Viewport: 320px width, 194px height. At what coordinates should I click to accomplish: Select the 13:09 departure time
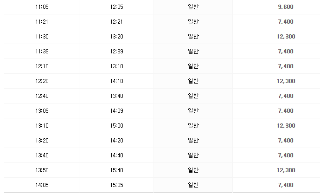(42, 111)
